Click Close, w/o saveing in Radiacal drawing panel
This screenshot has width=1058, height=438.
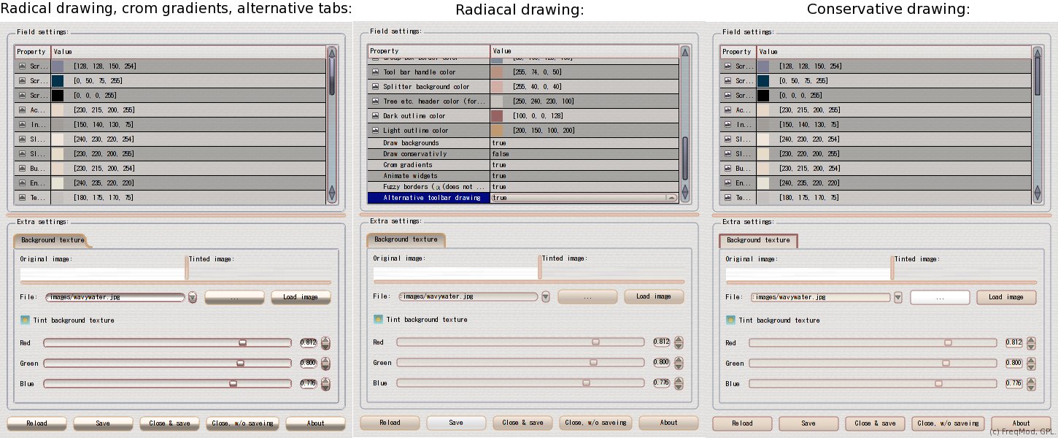(595, 422)
